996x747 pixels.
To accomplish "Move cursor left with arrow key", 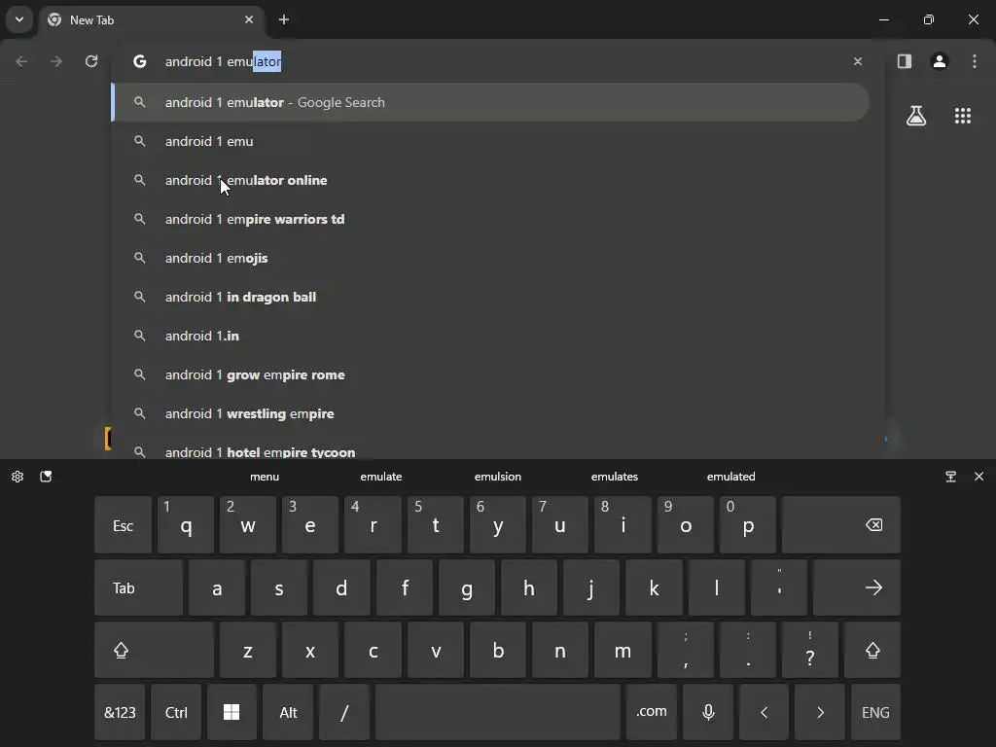I will click(x=765, y=712).
